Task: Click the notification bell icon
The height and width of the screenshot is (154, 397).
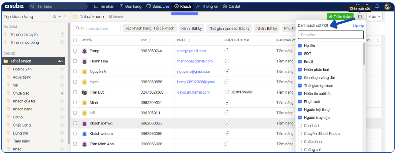Action: pyautogui.click(x=377, y=6)
